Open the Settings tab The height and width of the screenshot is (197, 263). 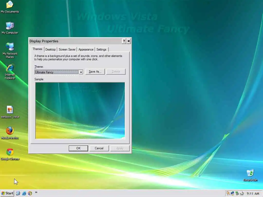[101, 50]
